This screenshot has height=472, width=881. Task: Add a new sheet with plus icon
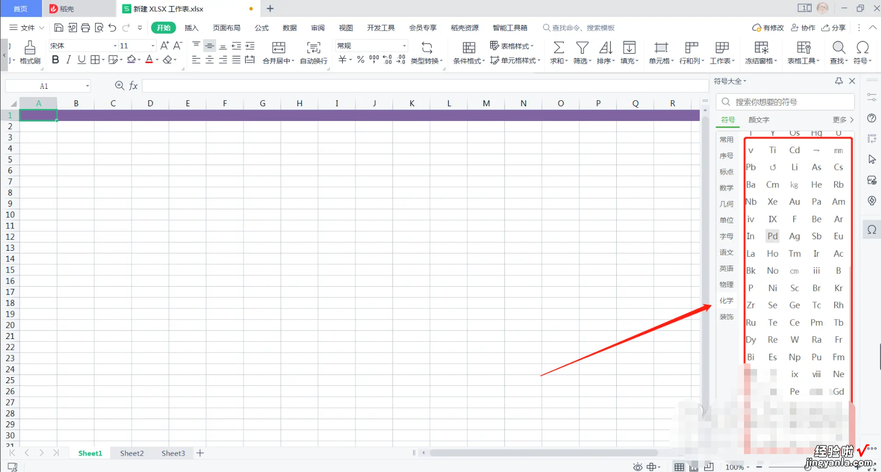pyautogui.click(x=200, y=453)
